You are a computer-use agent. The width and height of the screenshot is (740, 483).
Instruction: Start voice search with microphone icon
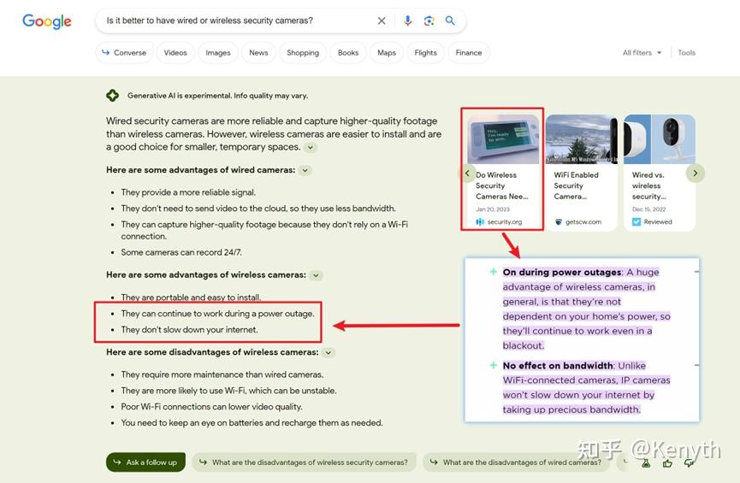point(408,21)
